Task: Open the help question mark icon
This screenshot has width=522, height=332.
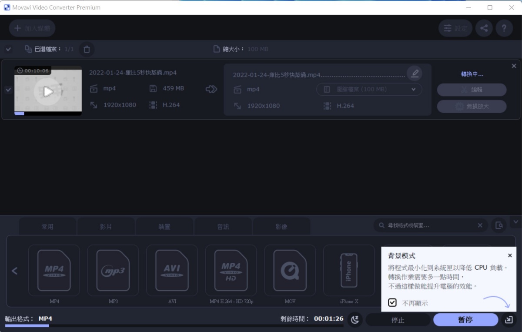Action: 504,28
